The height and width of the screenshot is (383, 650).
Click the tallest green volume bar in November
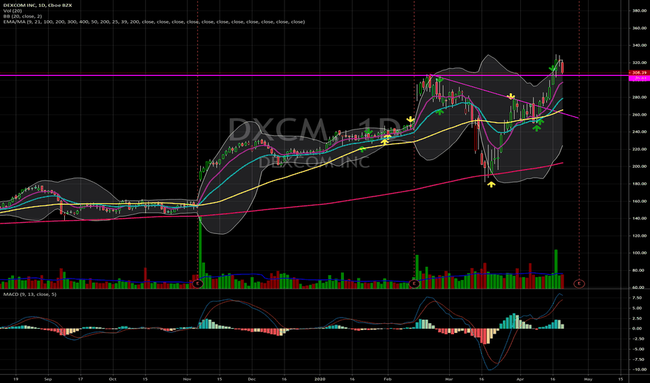coord(200,252)
